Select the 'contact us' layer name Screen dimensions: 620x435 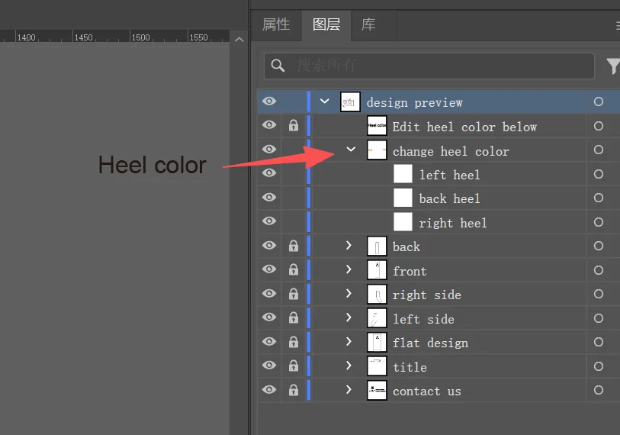tap(426, 391)
